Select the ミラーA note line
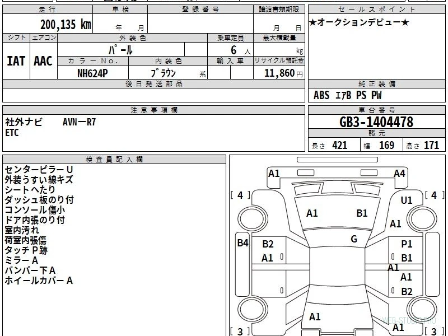The height and width of the screenshot is (336, 448). pyautogui.click(x=21, y=260)
